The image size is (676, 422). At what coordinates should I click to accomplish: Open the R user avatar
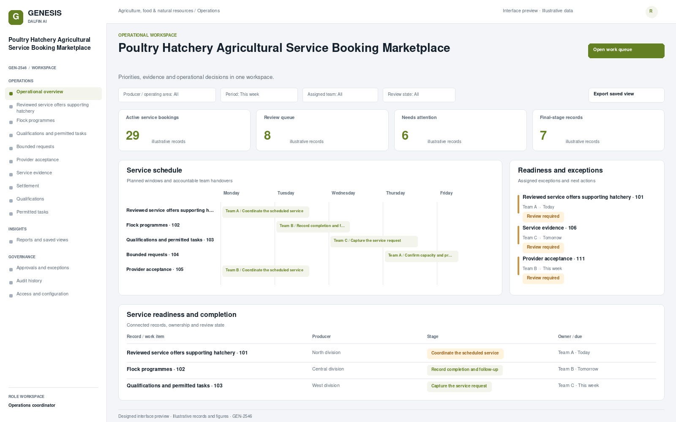pyautogui.click(x=651, y=11)
